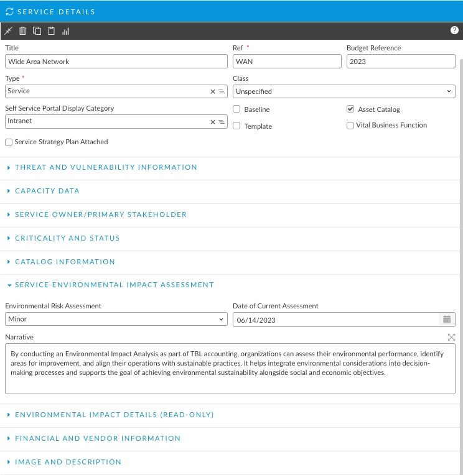Click the copy icon in the toolbar
The image size is (463, 475).
37,30
